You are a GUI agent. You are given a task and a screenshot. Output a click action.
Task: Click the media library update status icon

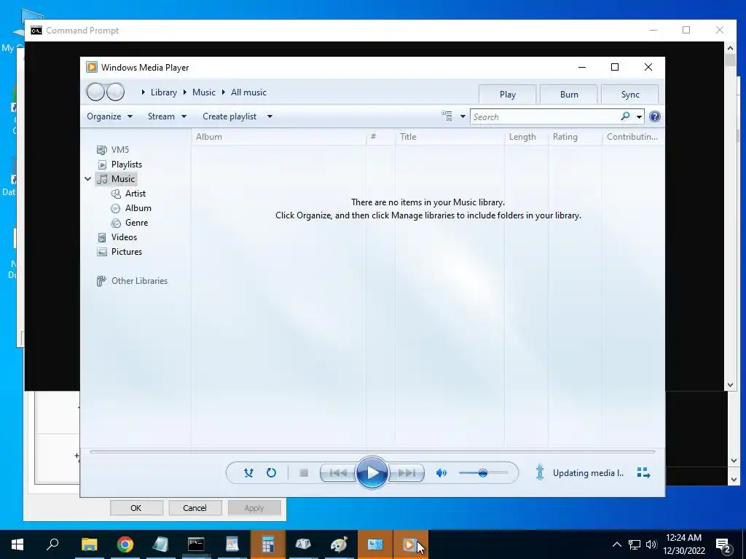click(540, 472)
